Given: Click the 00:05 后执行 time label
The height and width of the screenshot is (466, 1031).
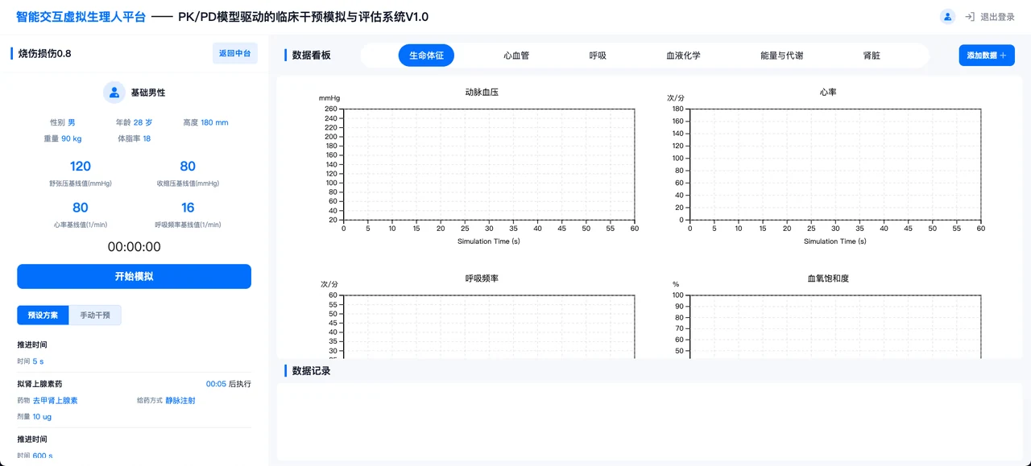Looking at the screenshot, I should click(229, 384).
